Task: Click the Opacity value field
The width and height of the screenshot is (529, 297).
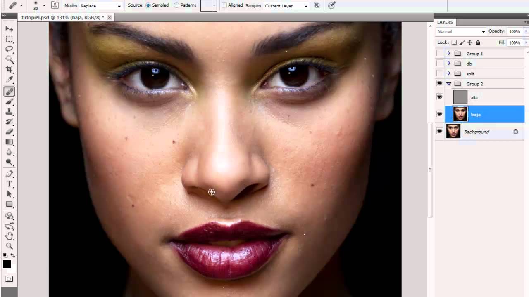Action: coord(515,31)
